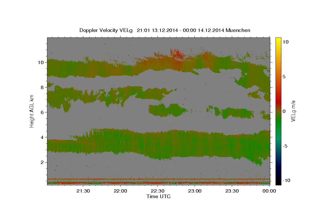Click the colorbar value -5 label
This screenshot has width=334, height=222.
(286, 146)
